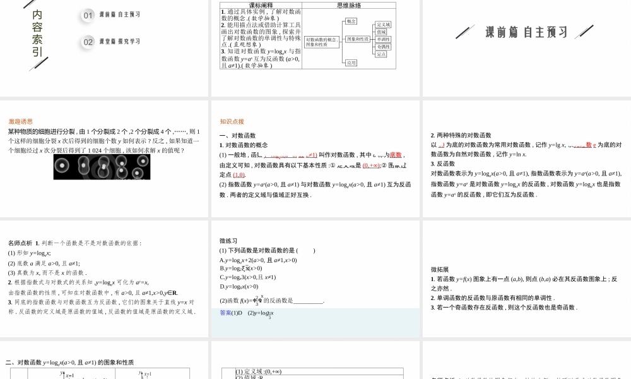The image size is (631, 379).
Task: Click the 奇偶性 box in the mind map
Action: 382,47
